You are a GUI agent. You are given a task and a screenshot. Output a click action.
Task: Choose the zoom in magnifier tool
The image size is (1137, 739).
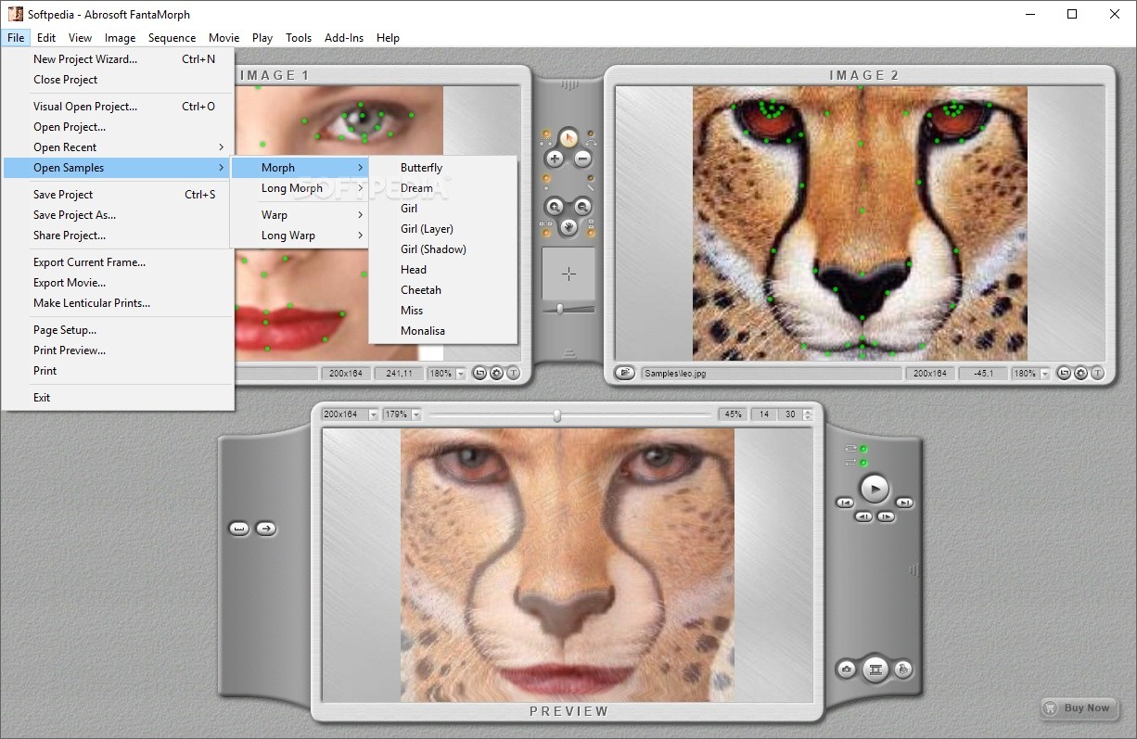(x=555, y=207)
